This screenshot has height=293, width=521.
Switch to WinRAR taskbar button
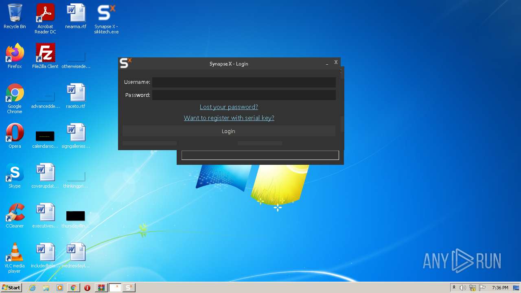101,288
